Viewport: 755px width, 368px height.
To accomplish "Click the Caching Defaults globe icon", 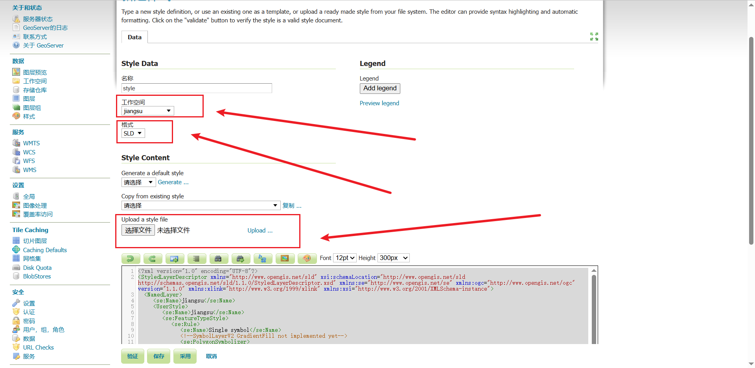I will pyautogui.click(x=16, y=249).
